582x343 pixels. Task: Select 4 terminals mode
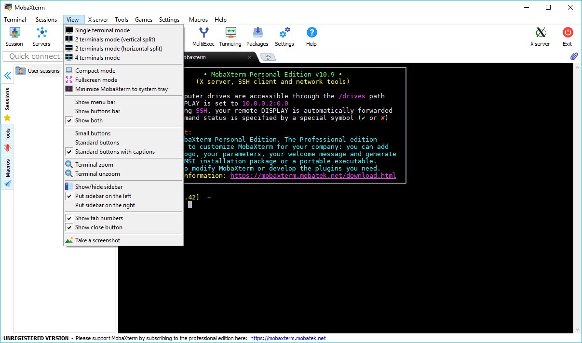tap(97, 58)
